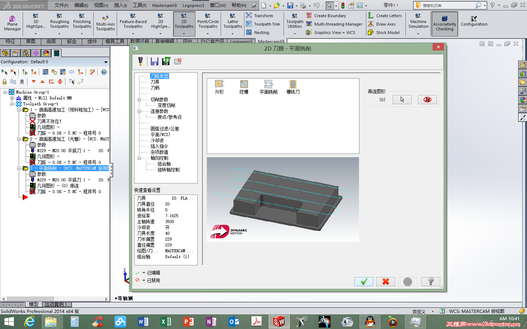Open the 文件(F) menu
Screen dimensions: 527x329
(61, 5)
